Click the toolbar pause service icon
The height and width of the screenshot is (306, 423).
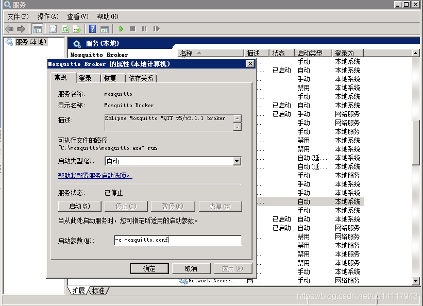click(x=144, y=29)
